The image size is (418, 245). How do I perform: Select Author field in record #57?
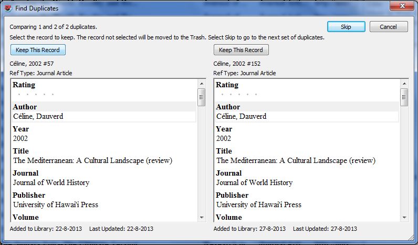pos(104,116)
